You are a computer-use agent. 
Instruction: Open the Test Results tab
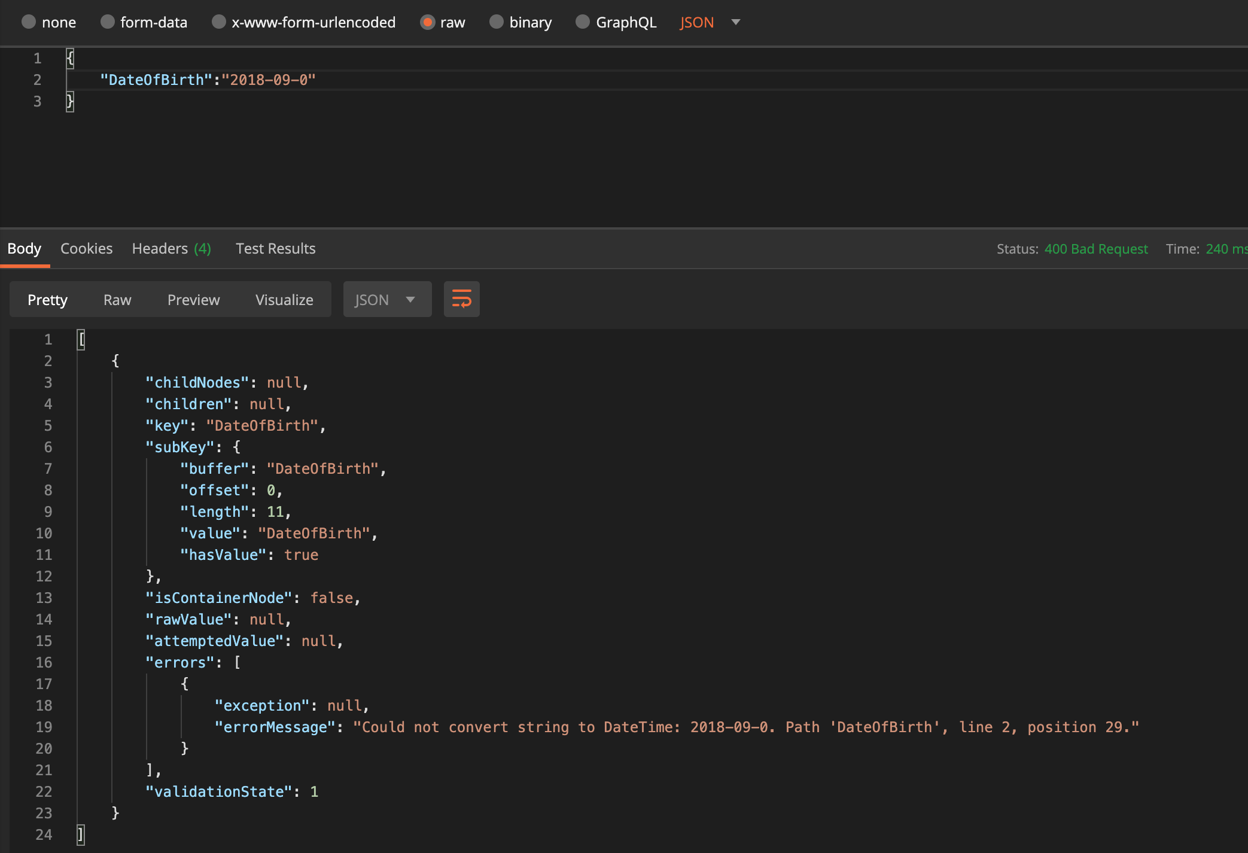click(275, 248)
